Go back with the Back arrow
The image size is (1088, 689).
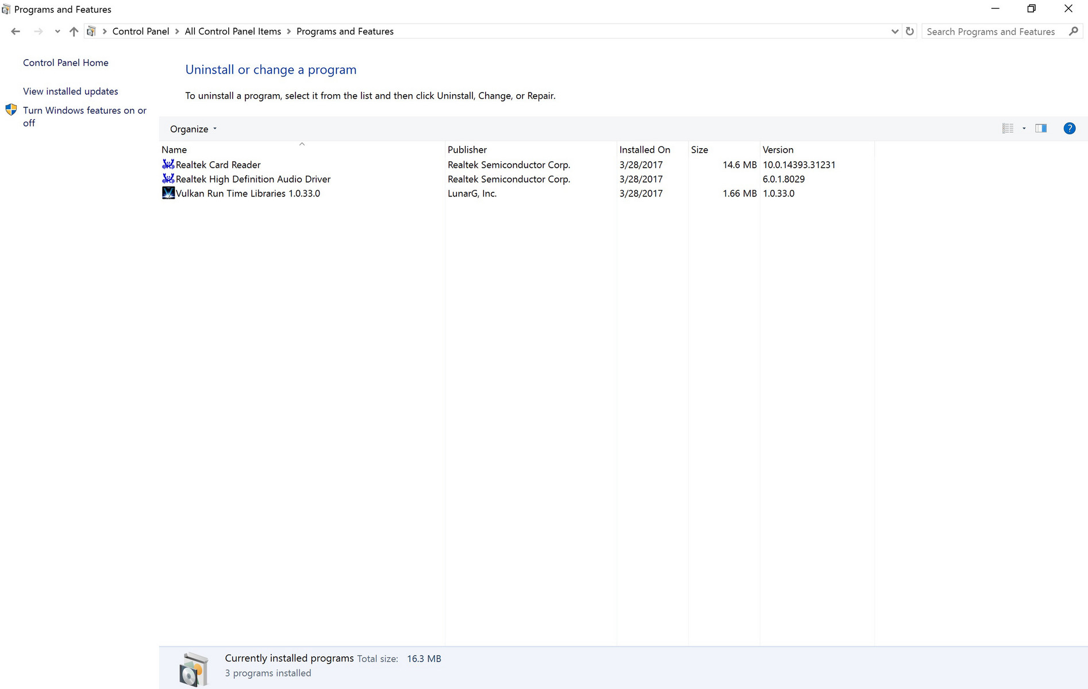point(16,32)
